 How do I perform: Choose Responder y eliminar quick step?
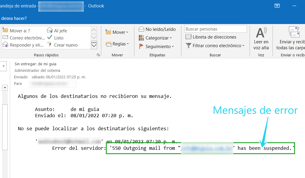pos(23,45)
